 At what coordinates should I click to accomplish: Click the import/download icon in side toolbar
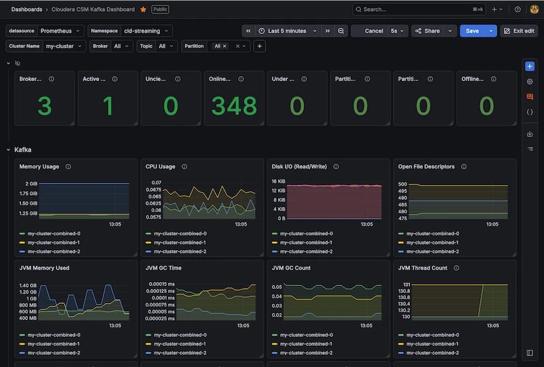pos(530,134)
